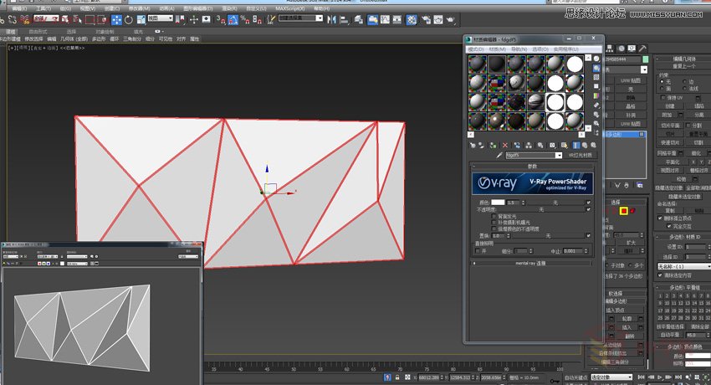Enable the 背面发光 checkbox
Viewport: 711px width, 385px height.
(x=494, y=217)
